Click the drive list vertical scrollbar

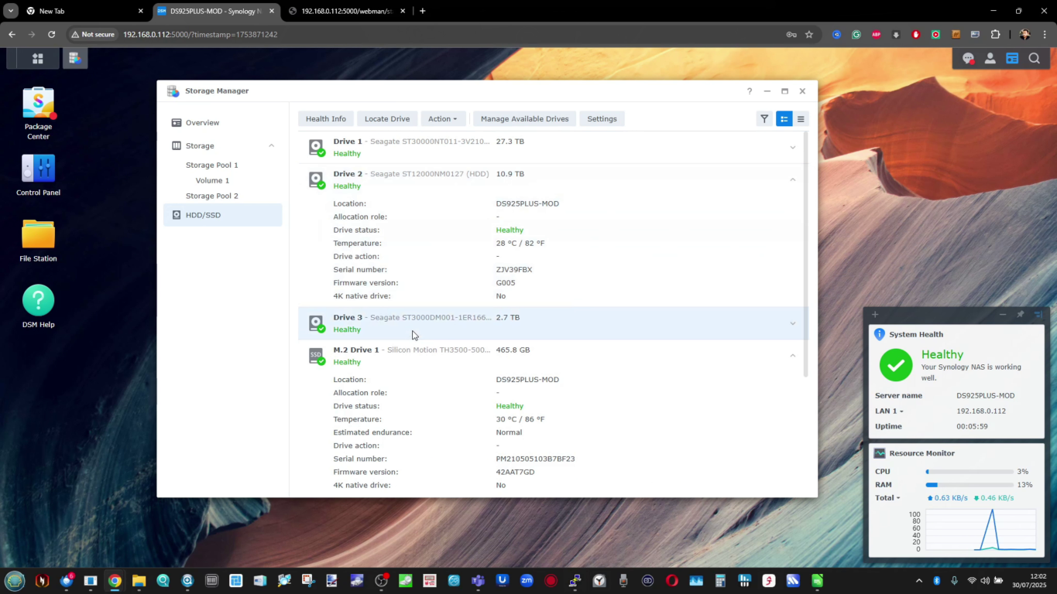click(805, 254)
